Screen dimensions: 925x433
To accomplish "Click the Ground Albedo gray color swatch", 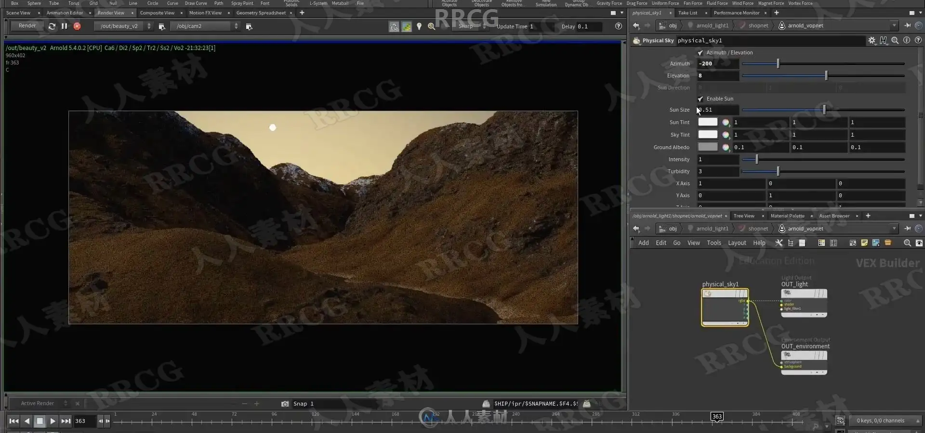I will pos(708,147).
